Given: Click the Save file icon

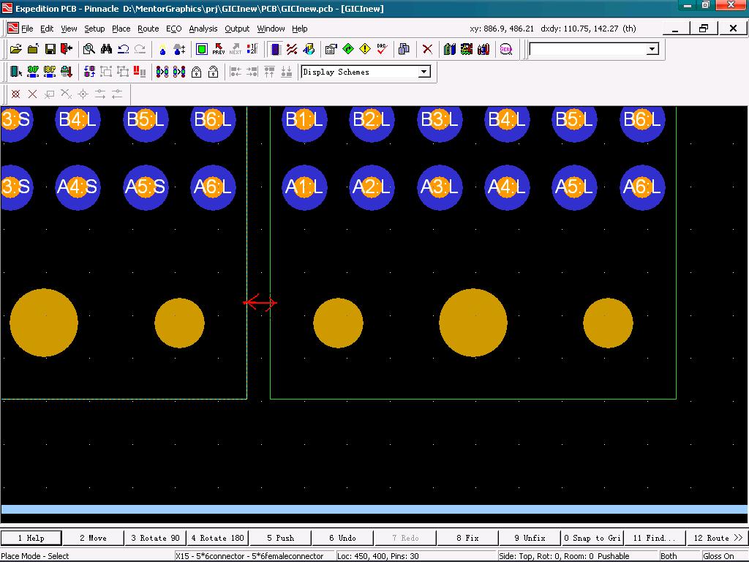Looking at the screenshot, I should [x=50, y=49].
